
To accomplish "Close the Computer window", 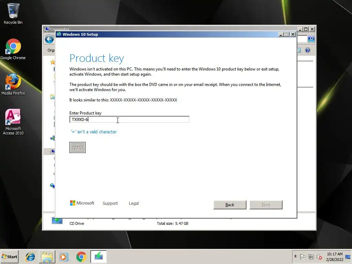I will [x=312, y=29].
